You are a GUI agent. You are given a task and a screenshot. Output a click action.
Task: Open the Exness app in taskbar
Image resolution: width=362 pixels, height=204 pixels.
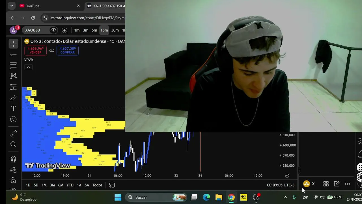click(244, 197)
